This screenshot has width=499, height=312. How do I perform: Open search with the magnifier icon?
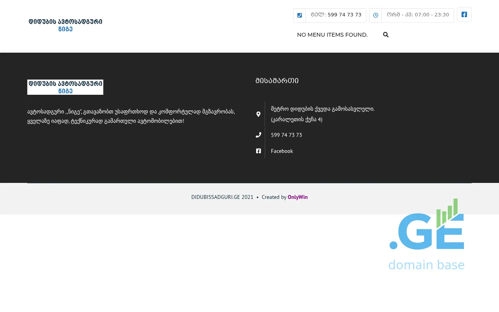coord(386,35)
